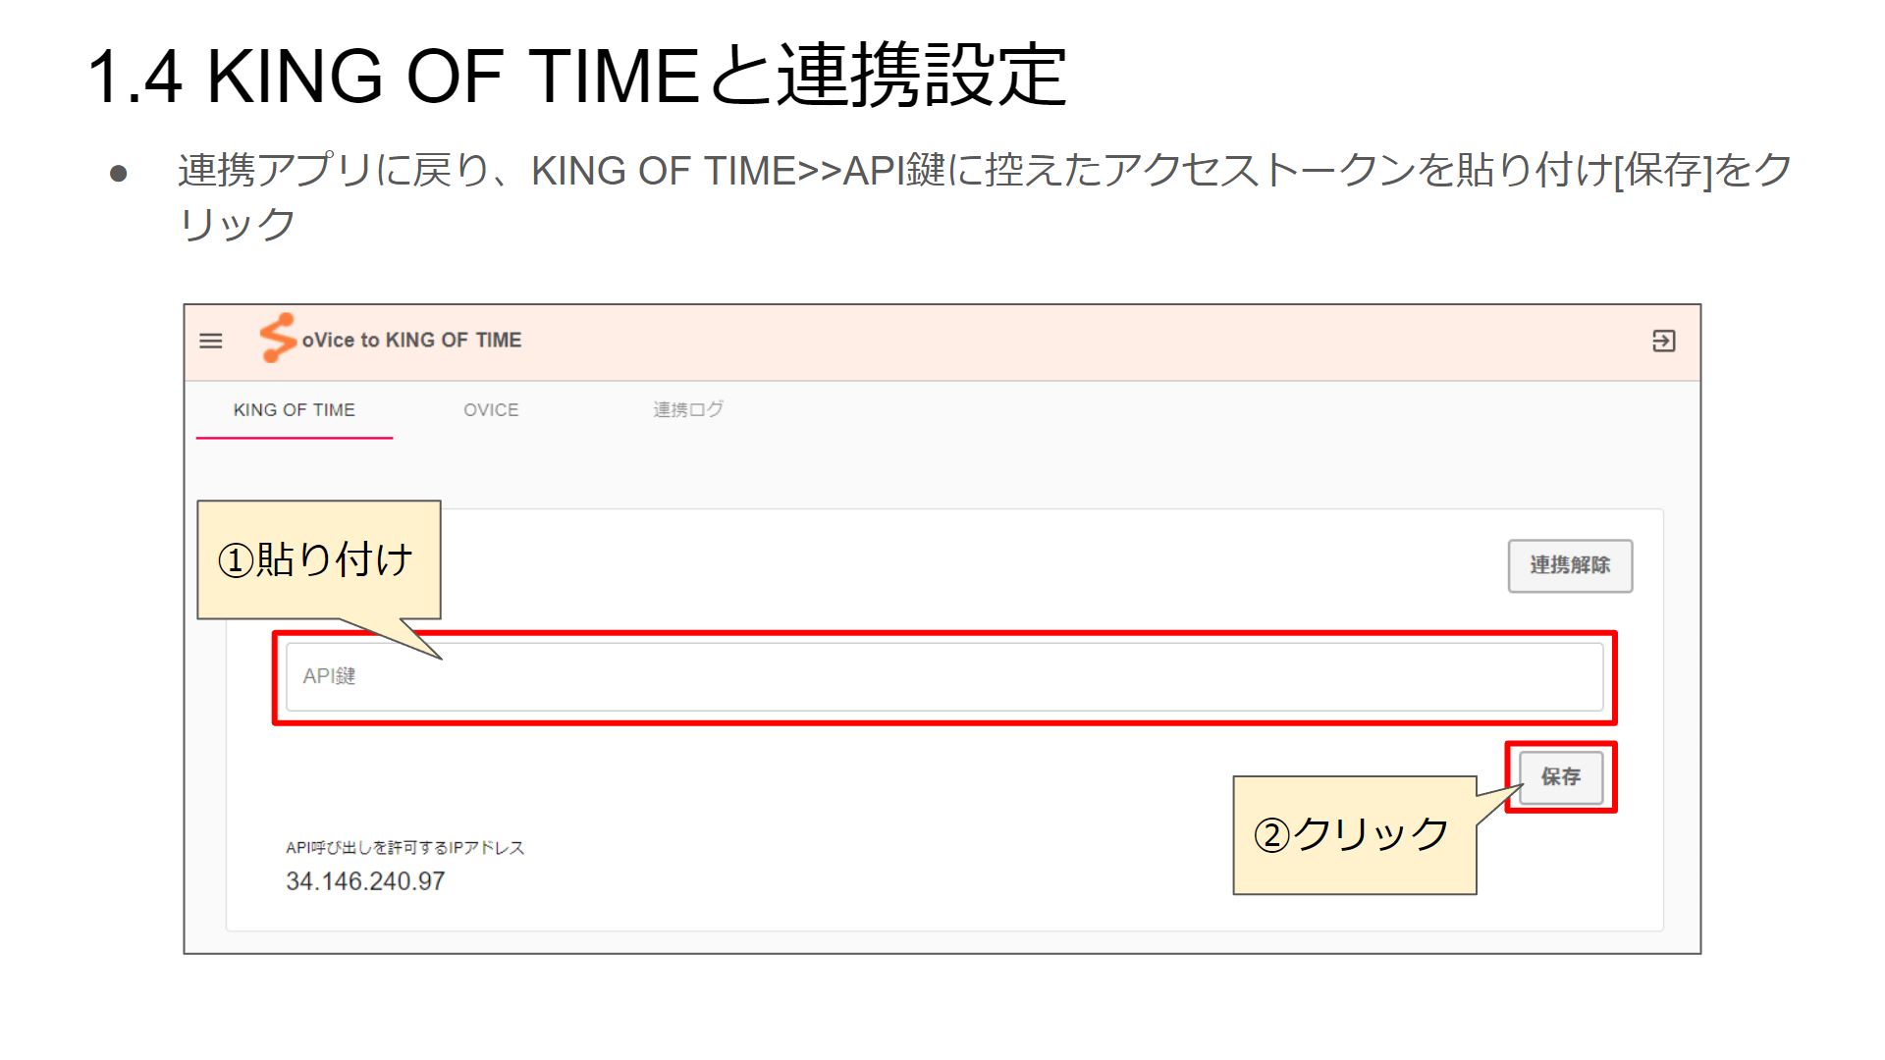Switch to the OVICE tab
1885x1060 pixels.
point(491,410)
